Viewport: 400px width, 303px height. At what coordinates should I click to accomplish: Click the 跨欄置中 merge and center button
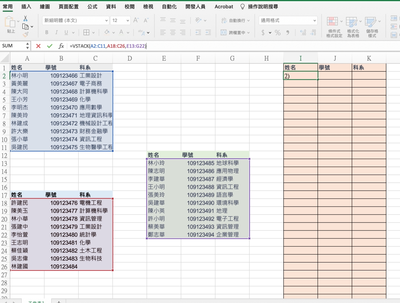coord(235,33)
